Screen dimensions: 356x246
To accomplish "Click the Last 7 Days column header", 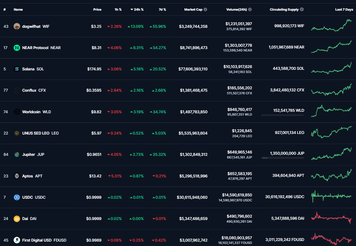I will tap(344, 9).
